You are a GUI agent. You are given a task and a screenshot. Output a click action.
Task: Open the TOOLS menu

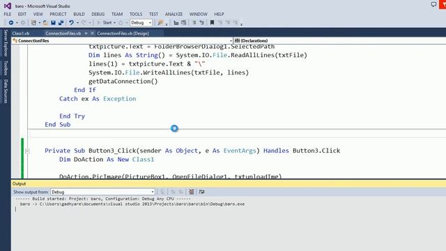tap(136, 14)
